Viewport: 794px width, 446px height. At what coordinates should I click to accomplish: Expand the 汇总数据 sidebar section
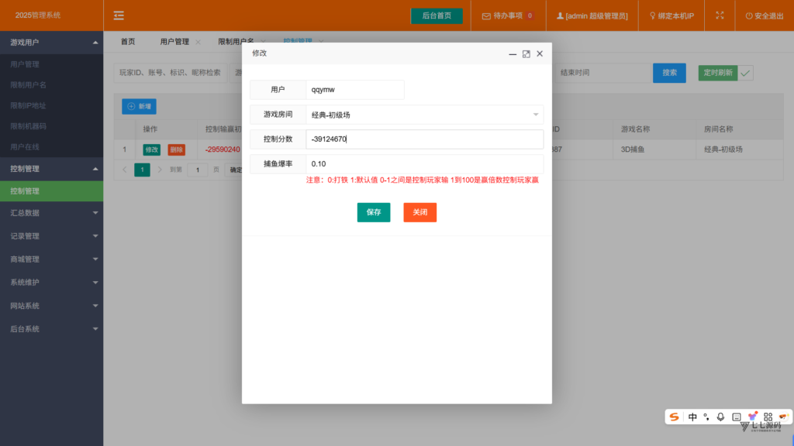52,213
